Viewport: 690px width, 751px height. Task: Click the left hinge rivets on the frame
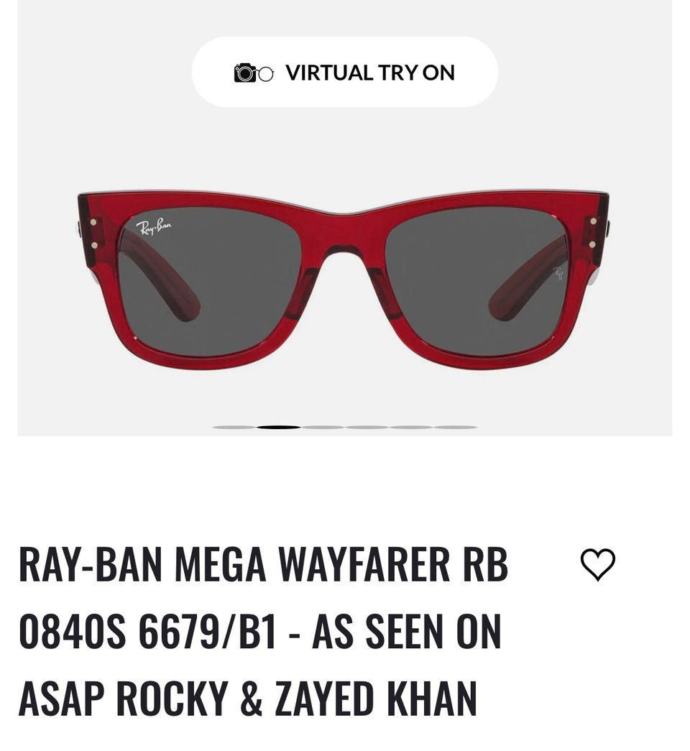click(x=94, y=234)
